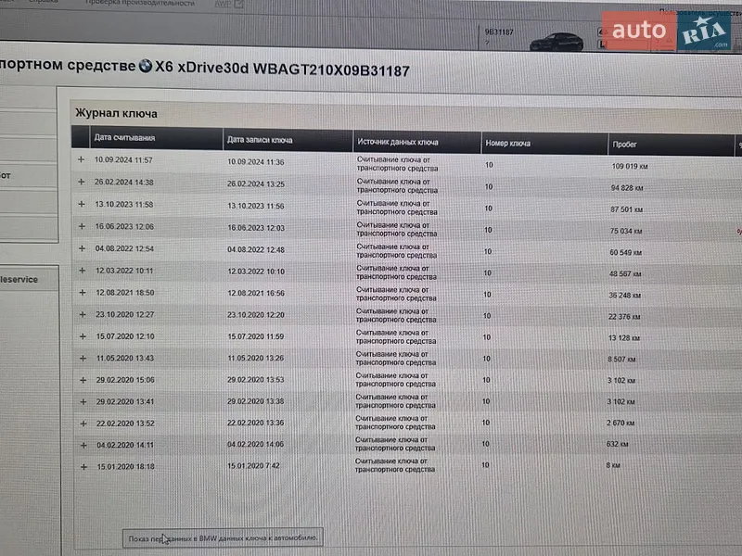Open the Проверка производительности menu item
The image size is (742, 556).
(x=140, y=3)
